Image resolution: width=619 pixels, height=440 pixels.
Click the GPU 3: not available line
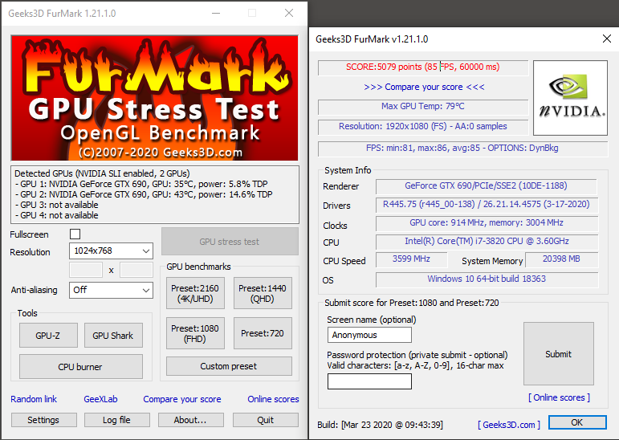[56, 205]
